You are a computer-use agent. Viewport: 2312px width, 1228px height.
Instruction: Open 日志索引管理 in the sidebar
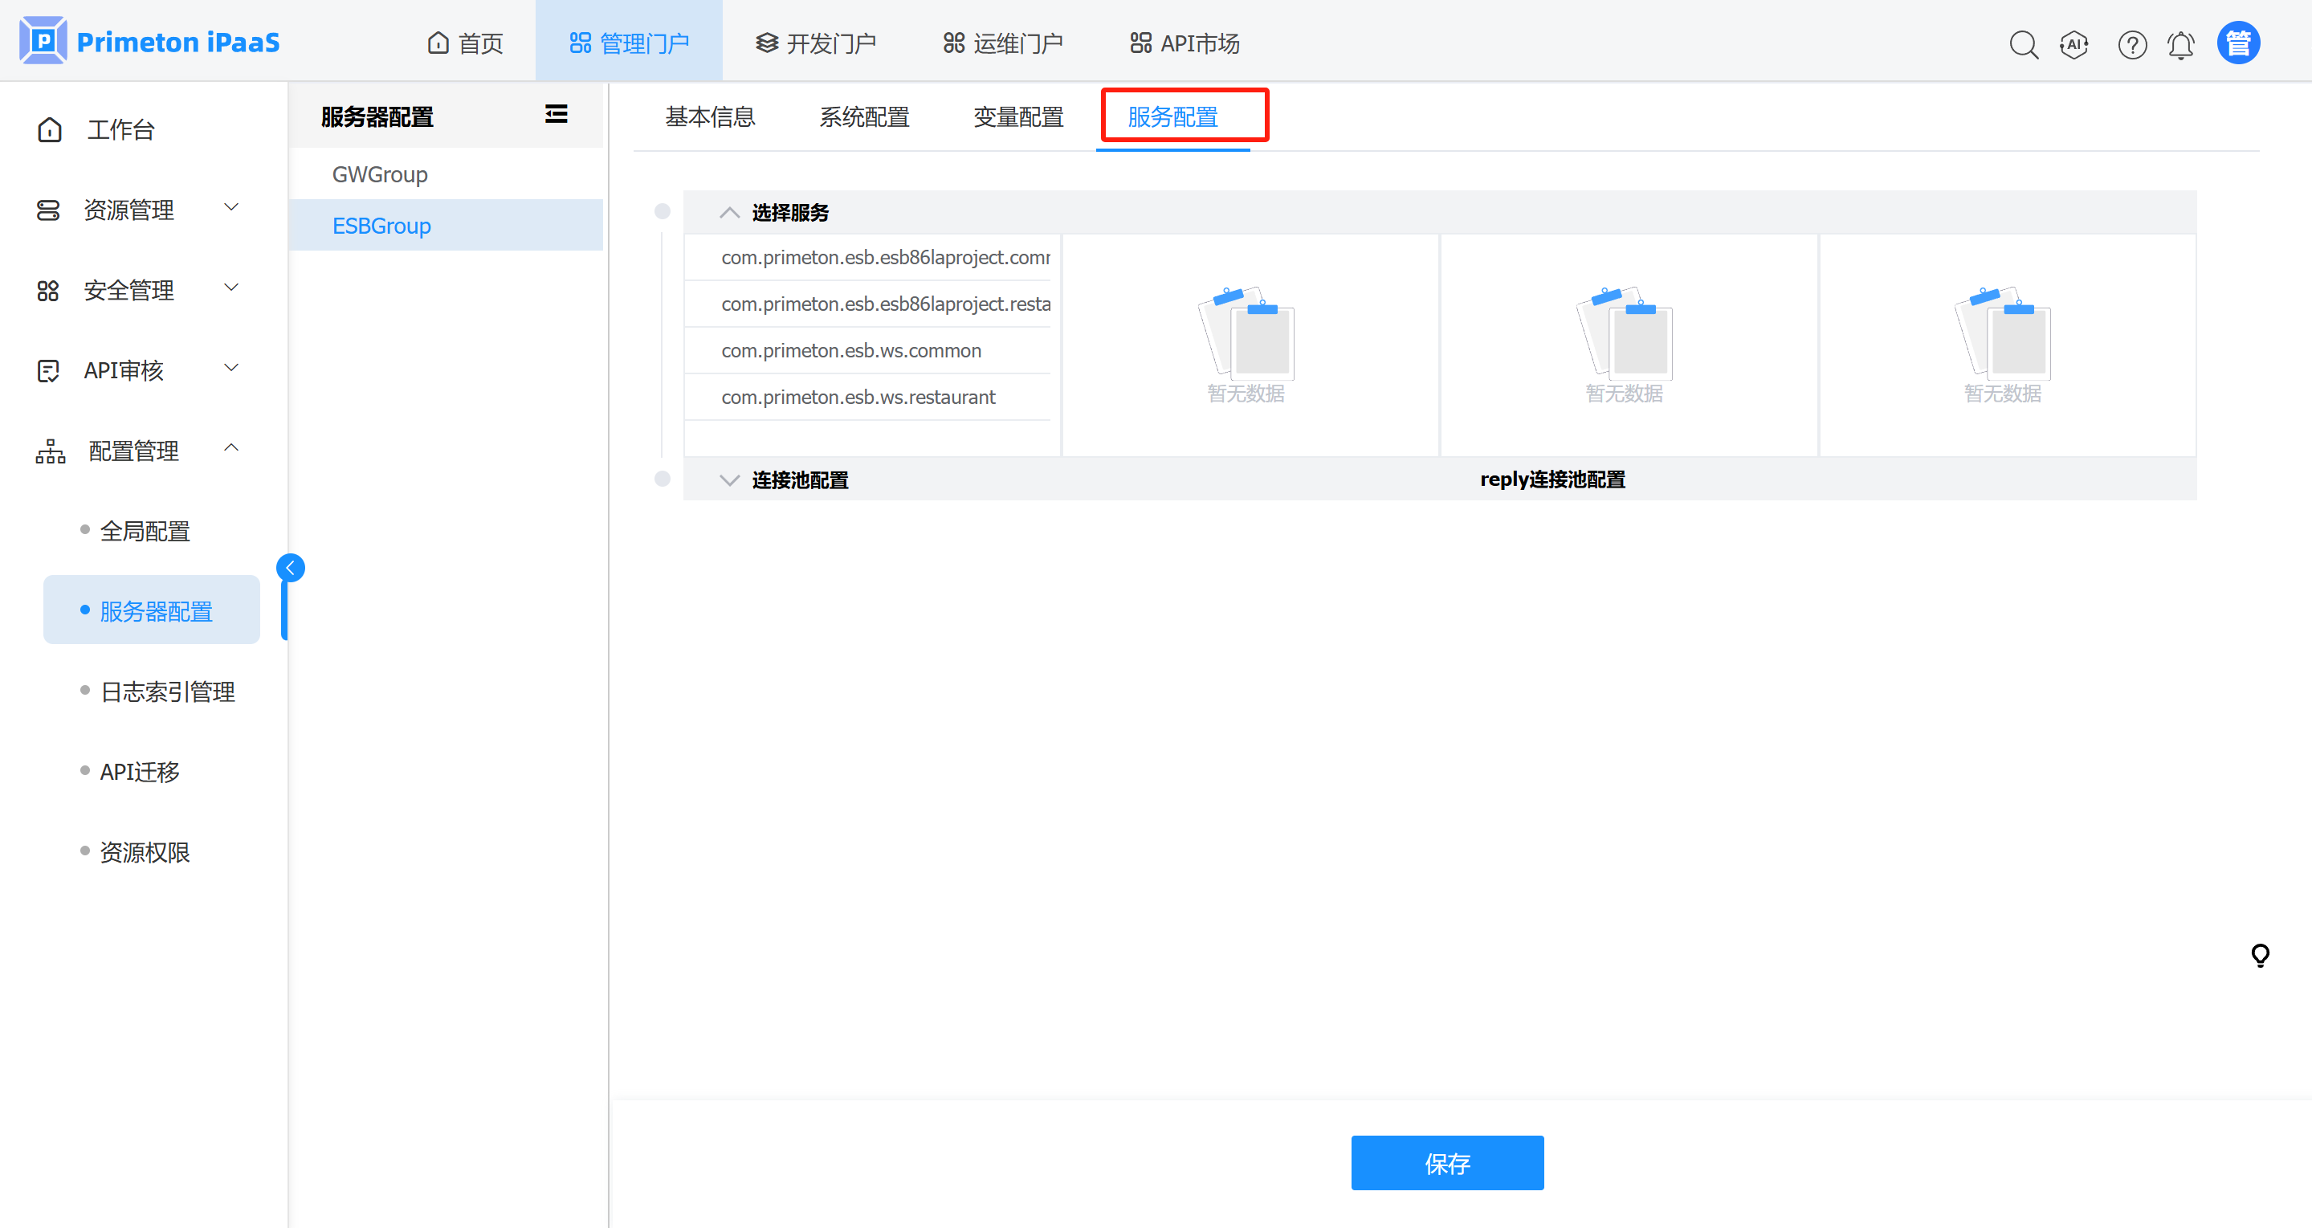point(167,692)
